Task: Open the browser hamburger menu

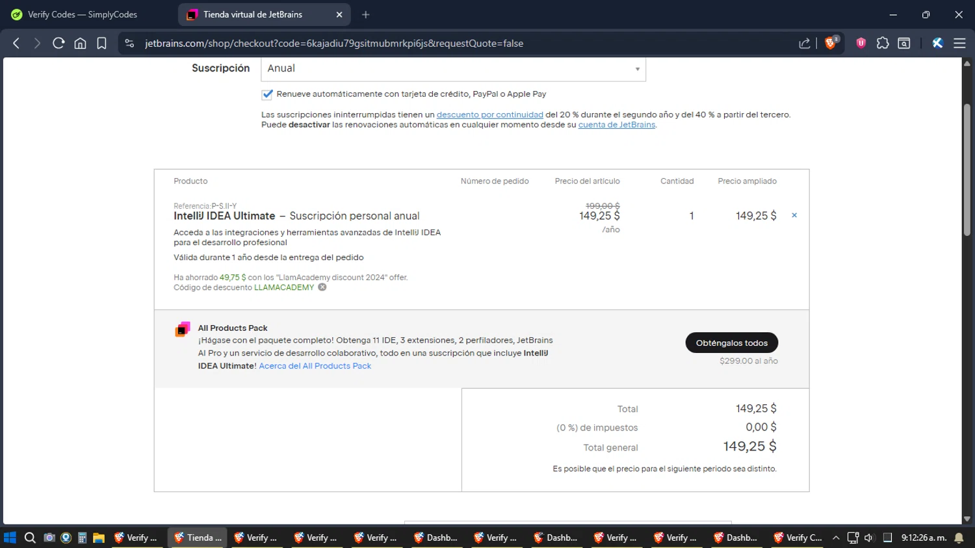Action: pyautogui.click(x=959, y=43)
